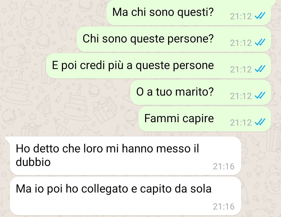This screenshot has width=281, height=217.
Task: Tap read-receipt checkmarks on 'Ma chi sono questi?'
Action: (x=260, y=16)
